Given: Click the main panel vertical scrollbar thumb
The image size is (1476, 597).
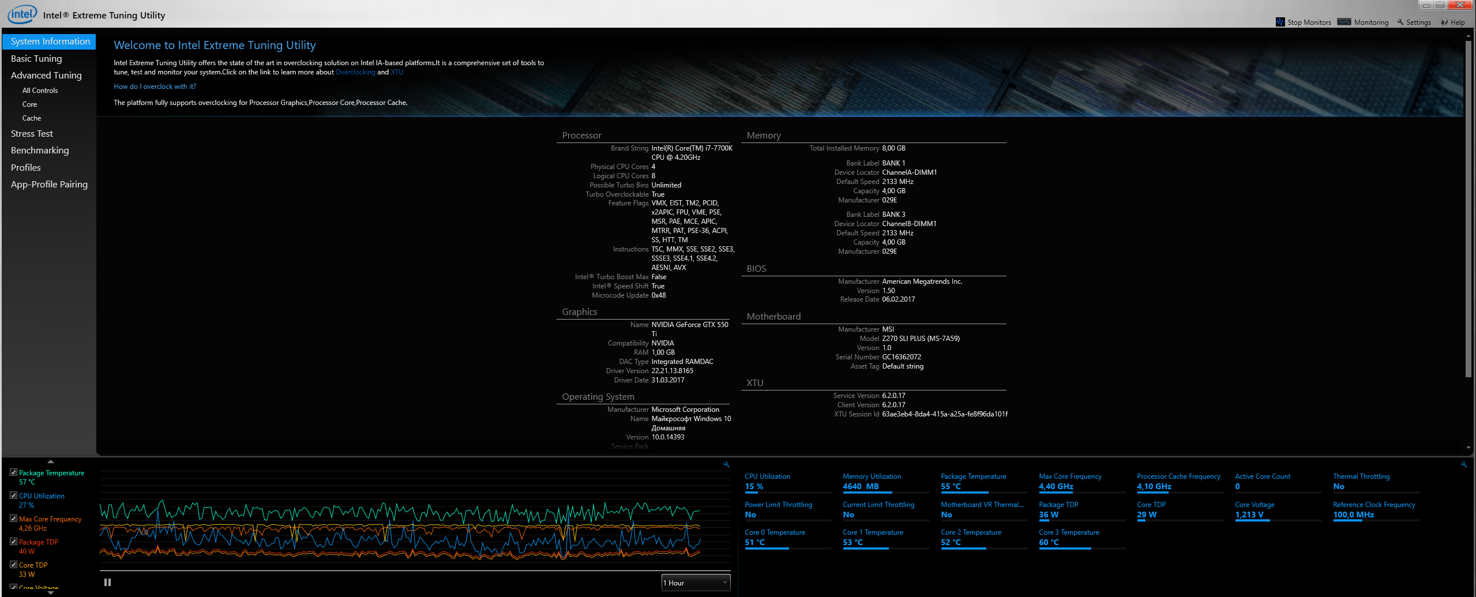Looking at the screenshot, I should click(x=1469, y=209).
